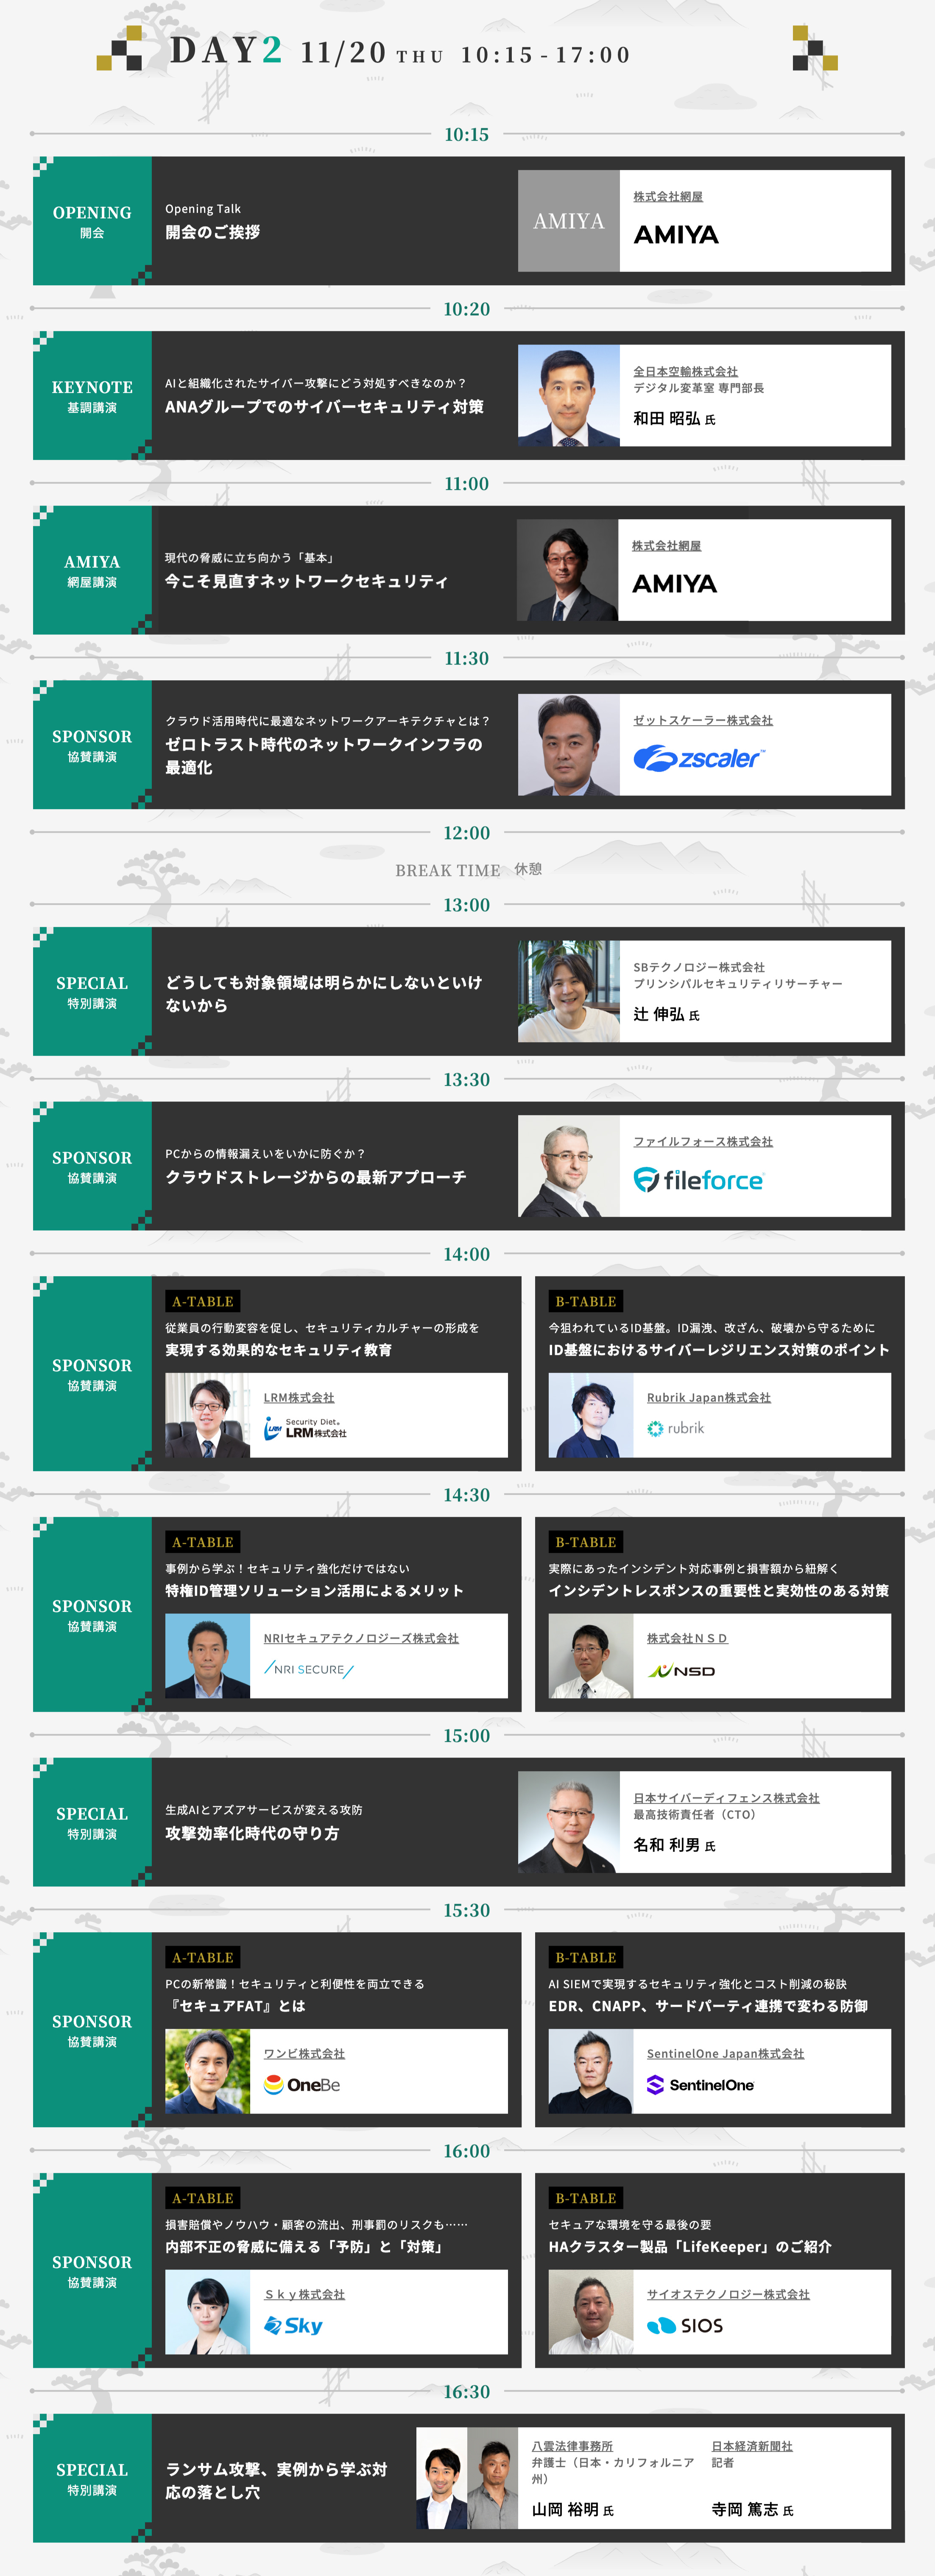The width and height of the screenshot is (935, 2576).
Task: Click the SentinelOne logo
Action: 700,2085
